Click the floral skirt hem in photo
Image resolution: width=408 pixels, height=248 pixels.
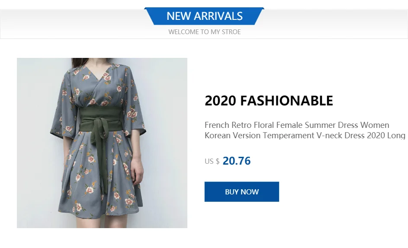tap(104, 212)
